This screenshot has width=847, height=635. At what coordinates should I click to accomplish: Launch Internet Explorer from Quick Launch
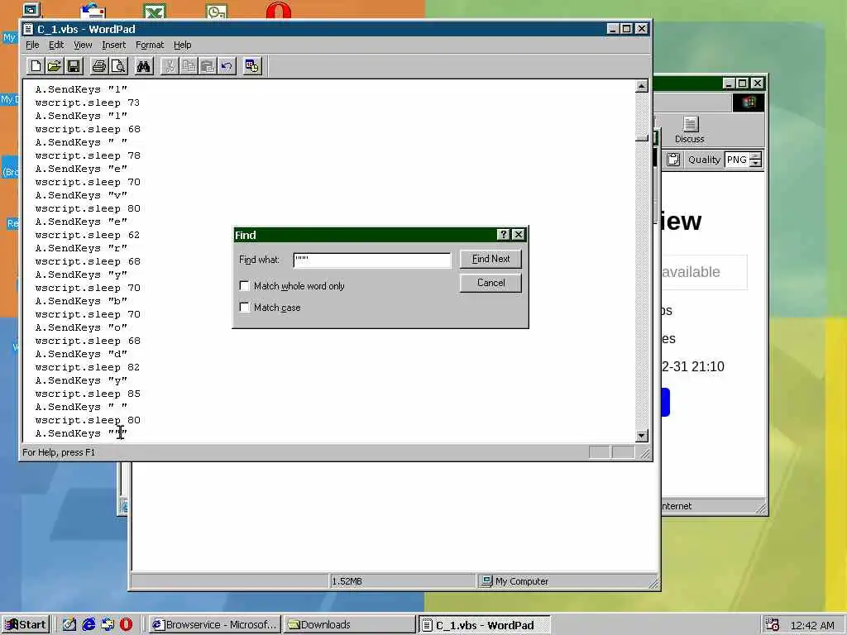click(89, 625)
